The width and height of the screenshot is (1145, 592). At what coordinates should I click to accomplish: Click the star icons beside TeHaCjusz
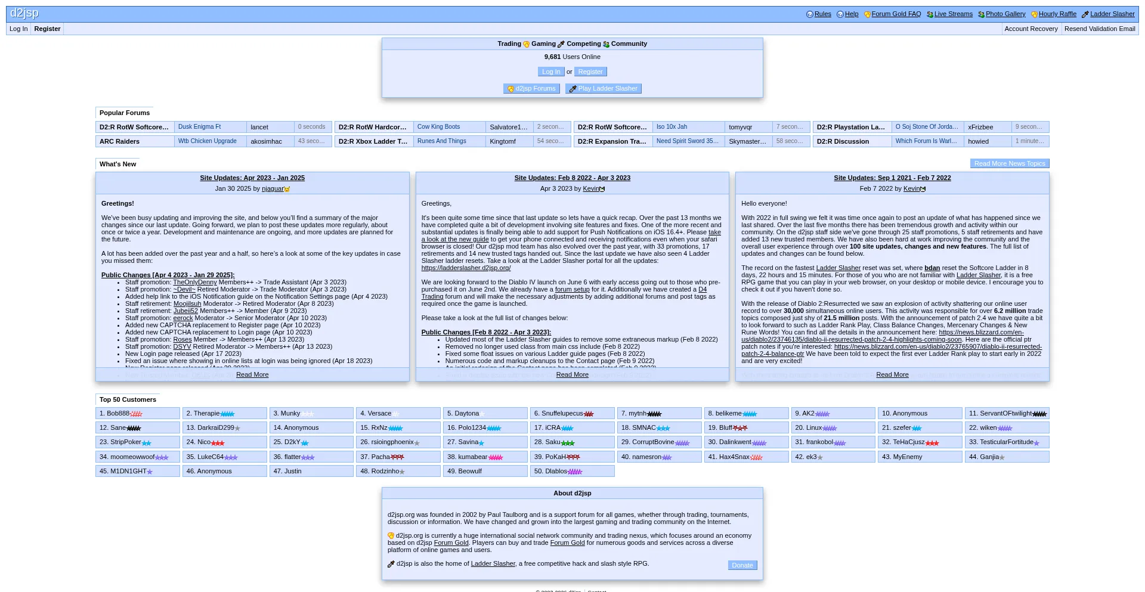[x=932, y=443]
